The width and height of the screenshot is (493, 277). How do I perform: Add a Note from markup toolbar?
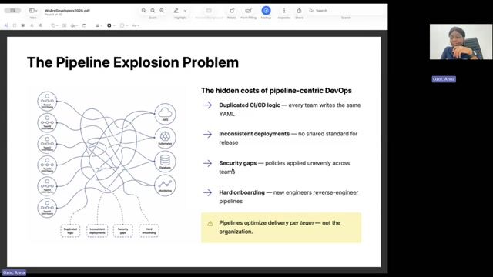coord(84,25)
